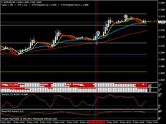Click the 1.3095 price axis label
The image size is (166, 124).
pyautogui.click(x=162, y=53)
